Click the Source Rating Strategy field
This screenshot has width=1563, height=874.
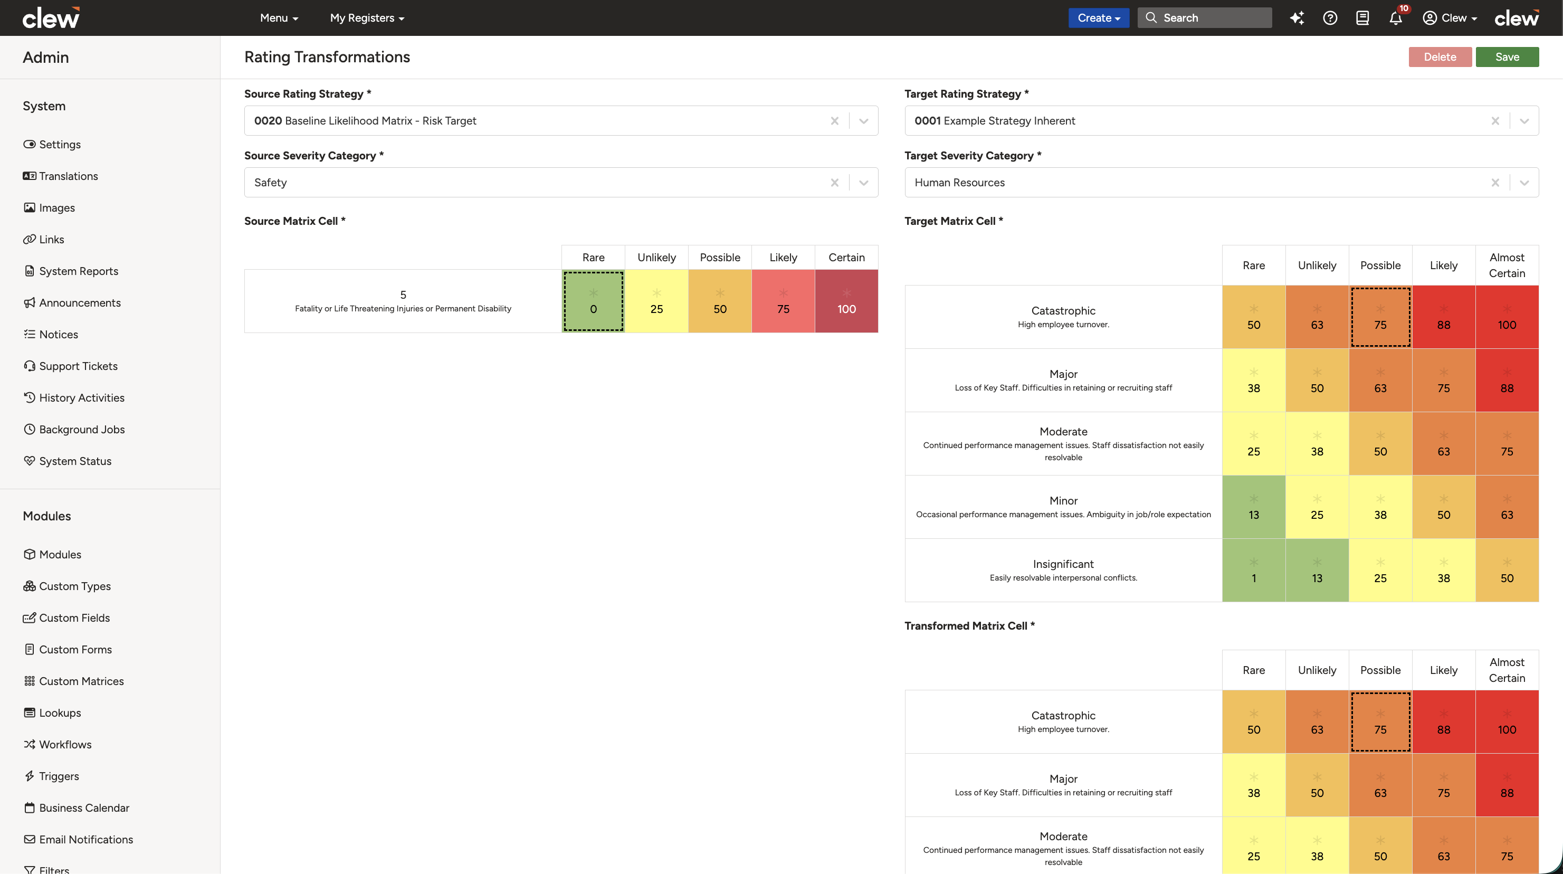click(x=560, y=121)
